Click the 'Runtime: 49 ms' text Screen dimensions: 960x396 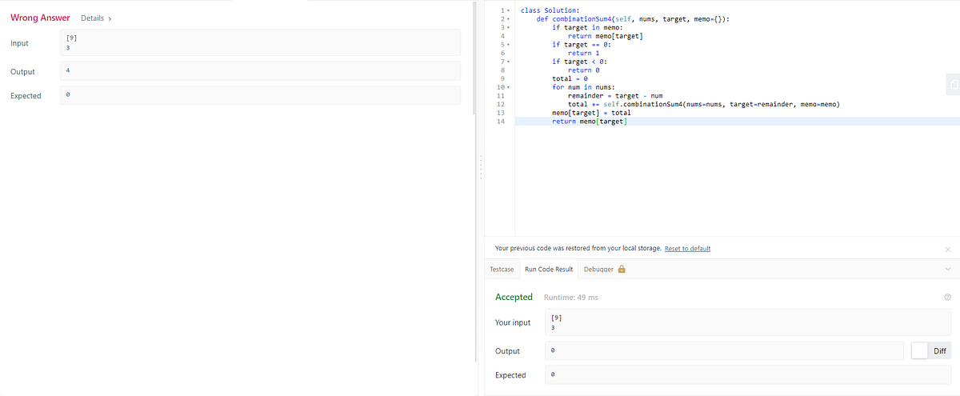(571, 298)
